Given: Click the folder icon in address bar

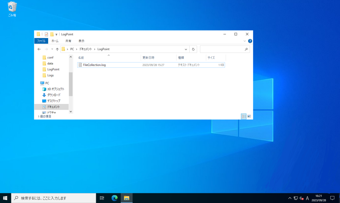Looking at the screenshot, I should pos(63,49).
